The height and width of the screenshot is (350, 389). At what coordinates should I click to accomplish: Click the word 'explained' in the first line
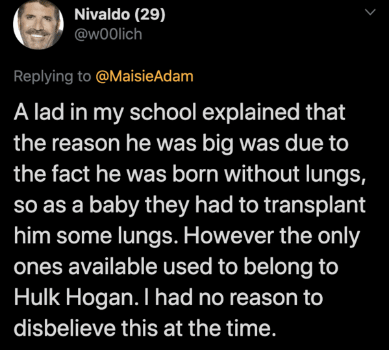[x=251, y=113]
